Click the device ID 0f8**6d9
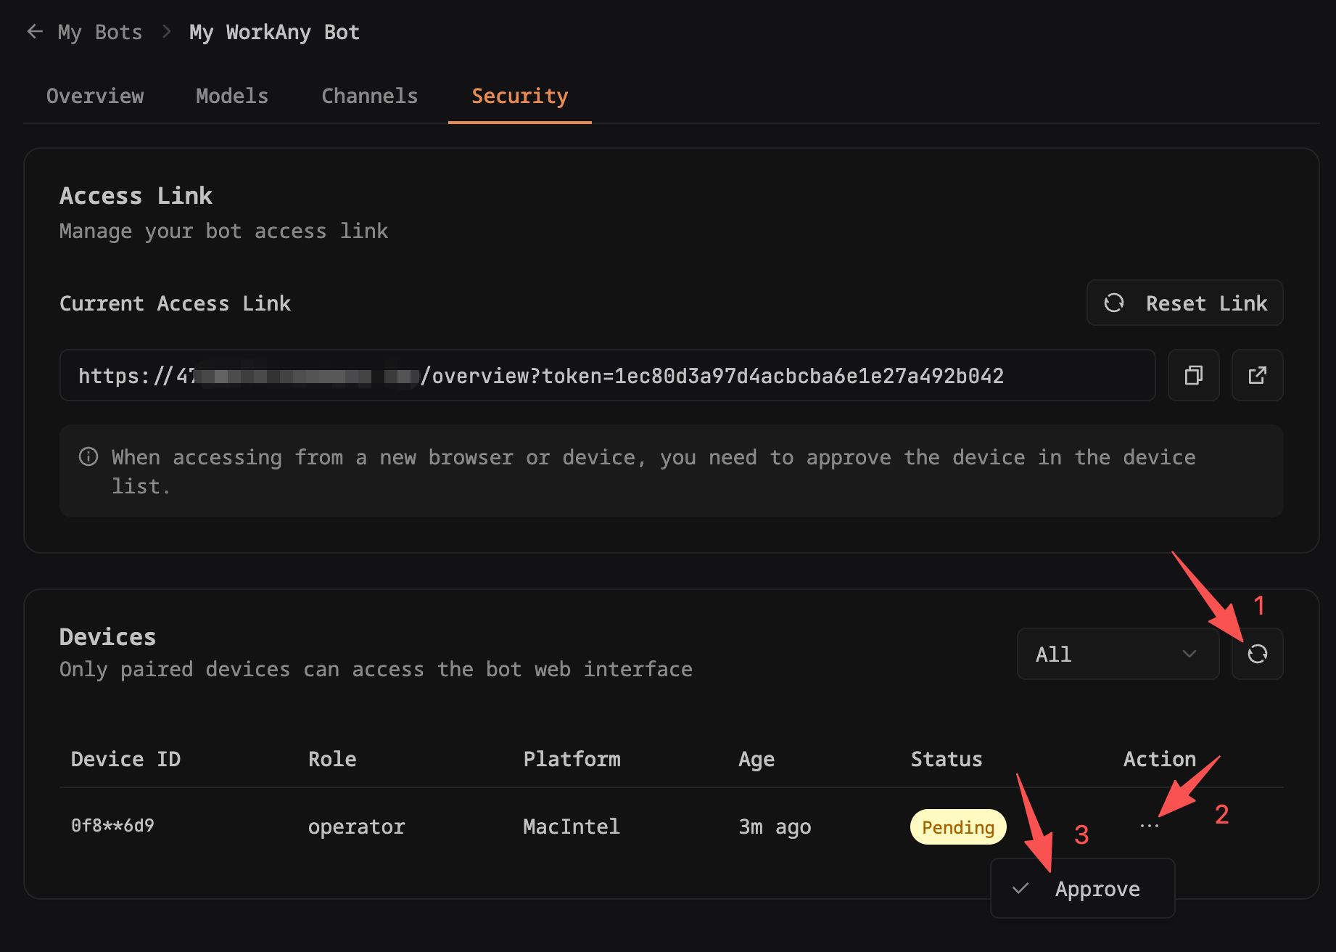This screenshot has height=952, width=1336. [x=112, y=826]
